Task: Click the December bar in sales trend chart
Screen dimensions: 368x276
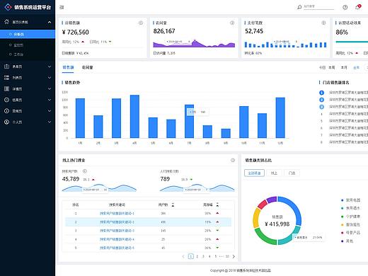Action: tap(280, 117)
